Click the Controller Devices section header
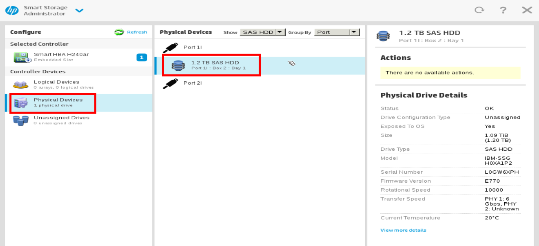 (38, 72)
